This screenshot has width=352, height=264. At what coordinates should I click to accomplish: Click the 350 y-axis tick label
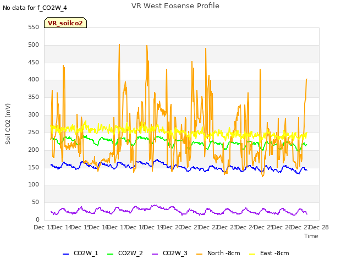pyautogui.click(x=34, y=97)
